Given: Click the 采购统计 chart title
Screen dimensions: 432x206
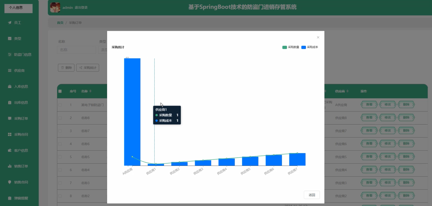Looking at the screenshot, I should pos(118,47).
